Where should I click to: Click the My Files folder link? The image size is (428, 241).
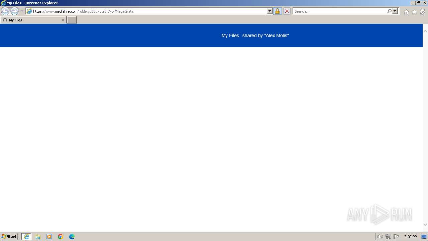click(x=230, y=35)
